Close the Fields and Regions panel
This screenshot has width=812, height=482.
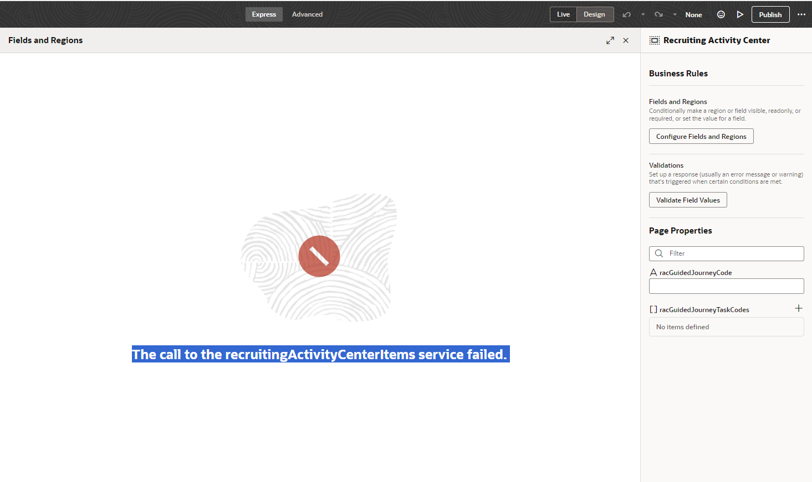[626, 40]
